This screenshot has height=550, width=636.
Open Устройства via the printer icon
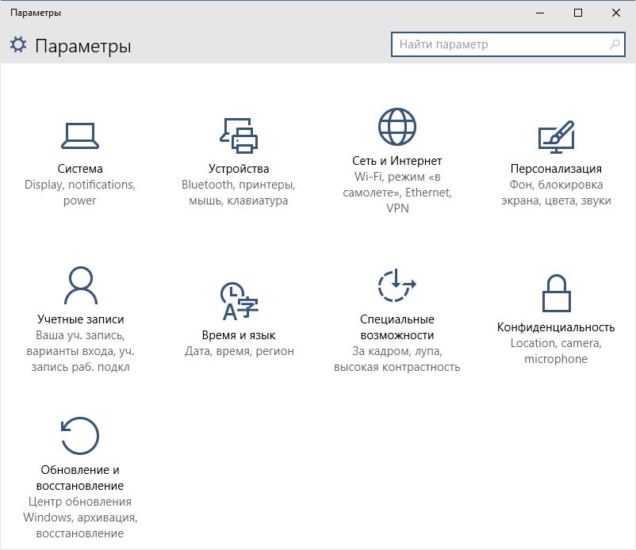[238, 136]
